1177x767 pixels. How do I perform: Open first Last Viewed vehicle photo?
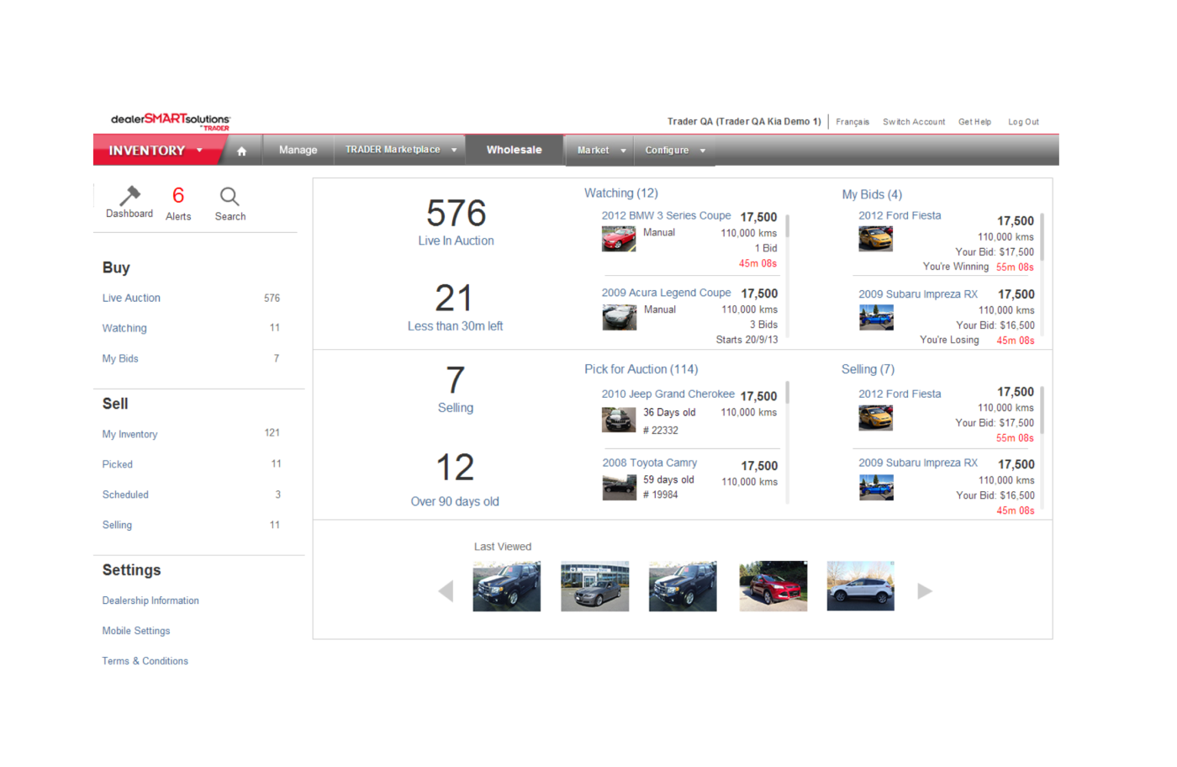[x=507, y=586]
